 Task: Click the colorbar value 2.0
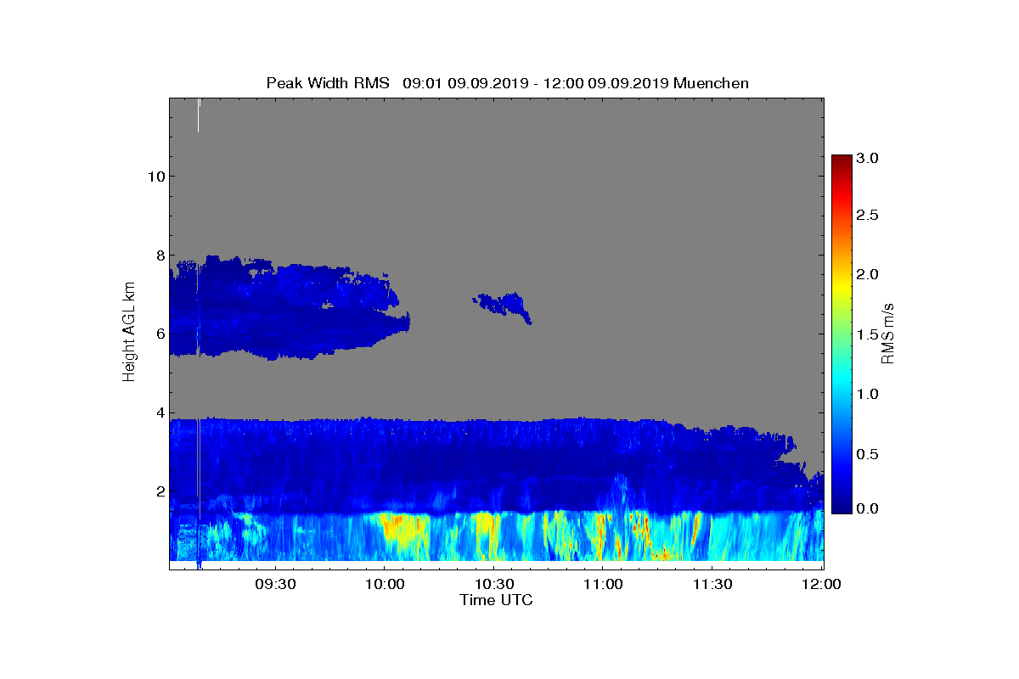click(x=867, y=274)
